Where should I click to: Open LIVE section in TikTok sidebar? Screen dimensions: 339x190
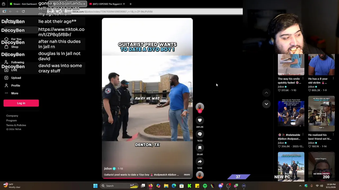[x=14, y=70]
